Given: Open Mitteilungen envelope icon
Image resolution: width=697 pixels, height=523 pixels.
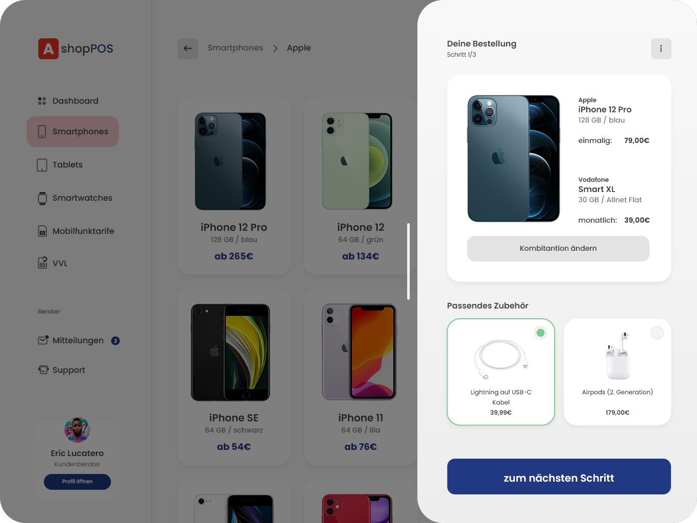Looking at the screenshot, I should click(x=43, y=340).
